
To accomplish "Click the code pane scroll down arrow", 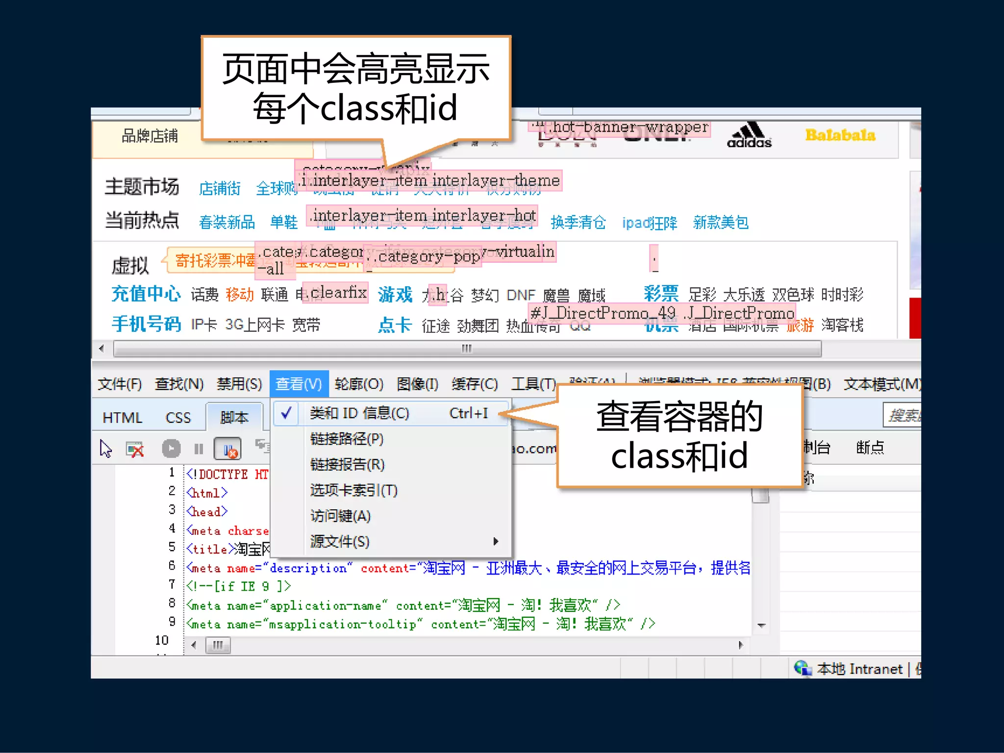I will point(761,626).
